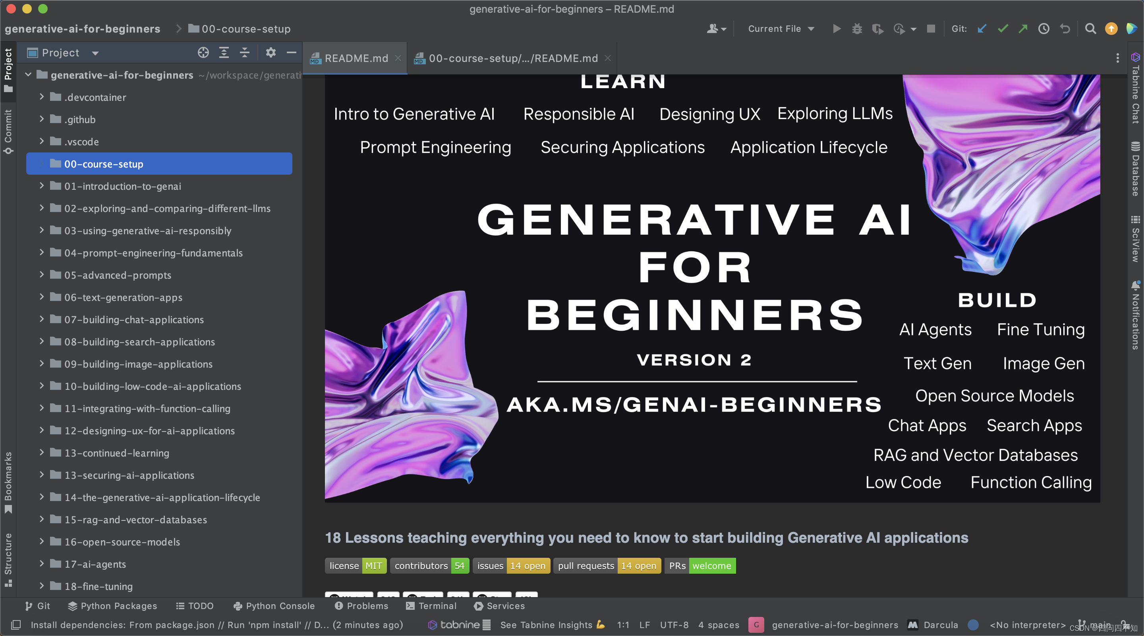Click the 00-course-setup breadcrumb
The image size is (1144, 636).
pos(240,29)
